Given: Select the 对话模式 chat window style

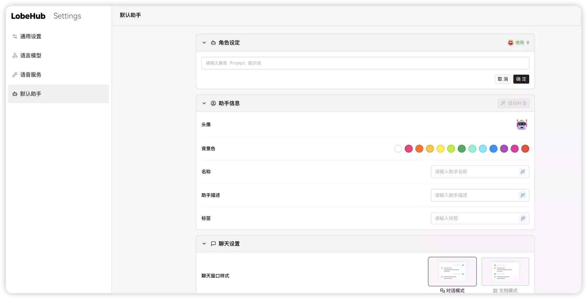Looking at the screenshot, I should pyautogui.click(x=452, y=272).
